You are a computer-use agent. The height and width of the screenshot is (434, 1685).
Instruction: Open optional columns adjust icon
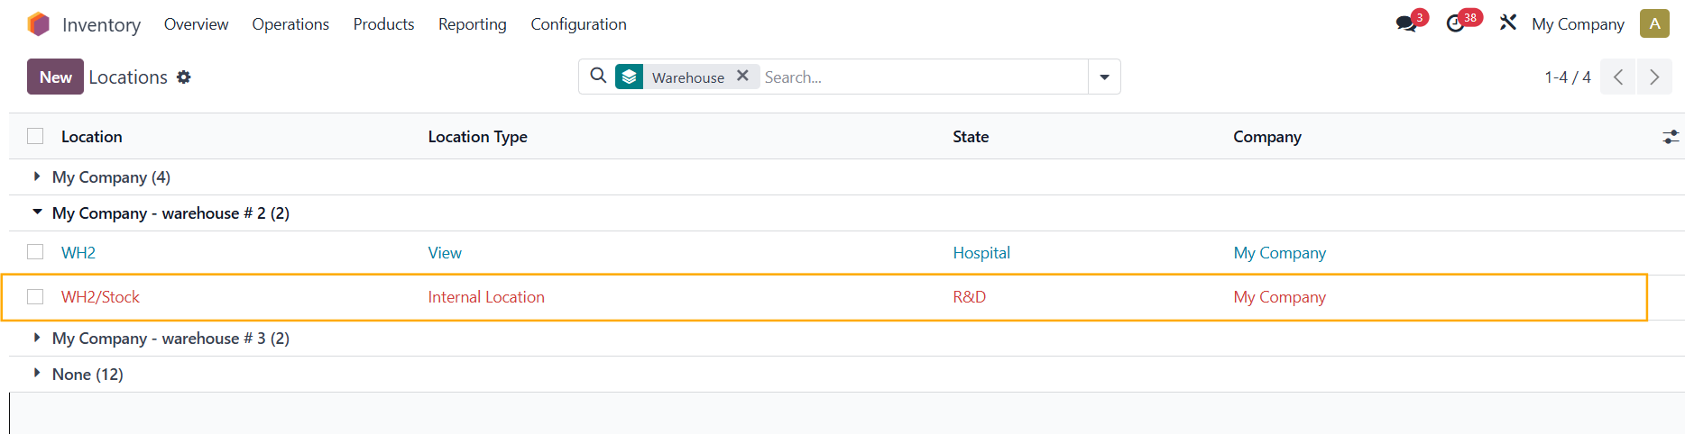1671,137
